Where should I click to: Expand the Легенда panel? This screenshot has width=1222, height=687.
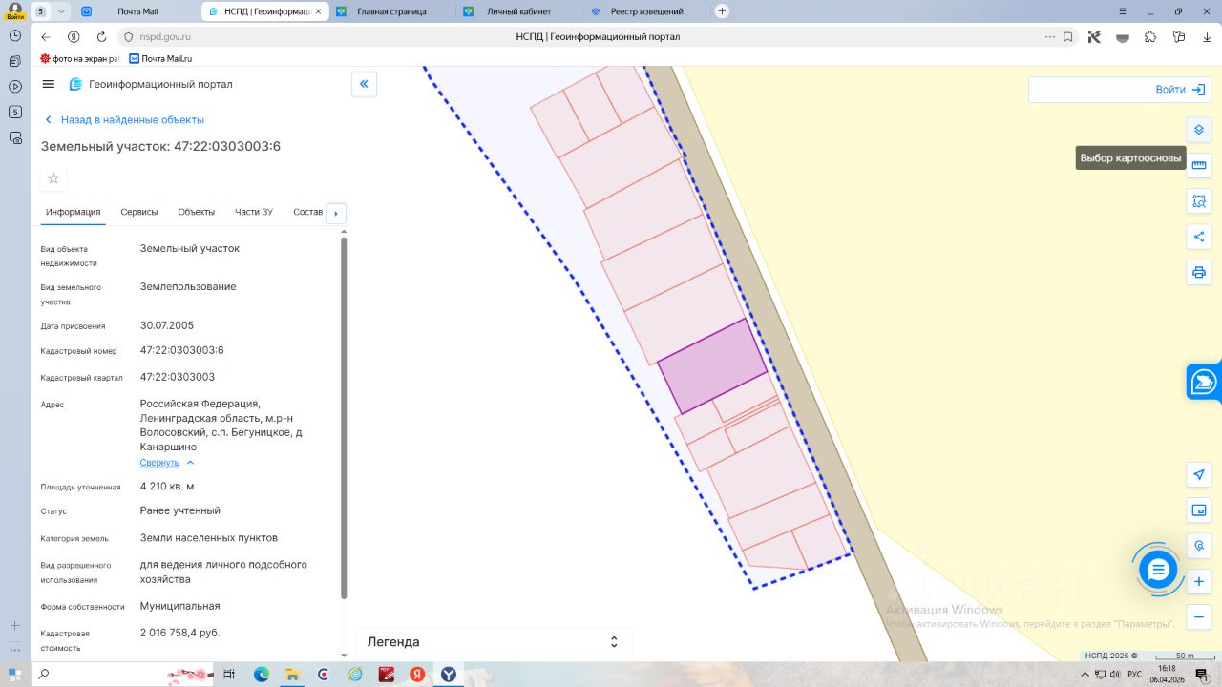pos(495,641)
